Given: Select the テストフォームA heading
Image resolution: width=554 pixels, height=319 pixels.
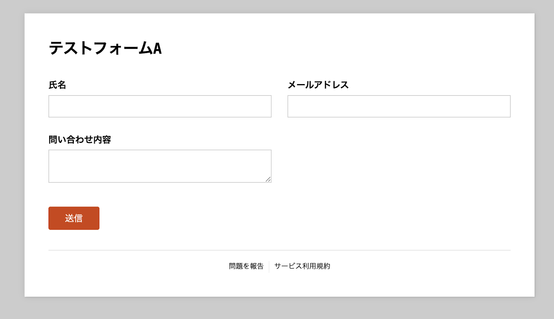Looking at the screenshot, I should (105, 48).
